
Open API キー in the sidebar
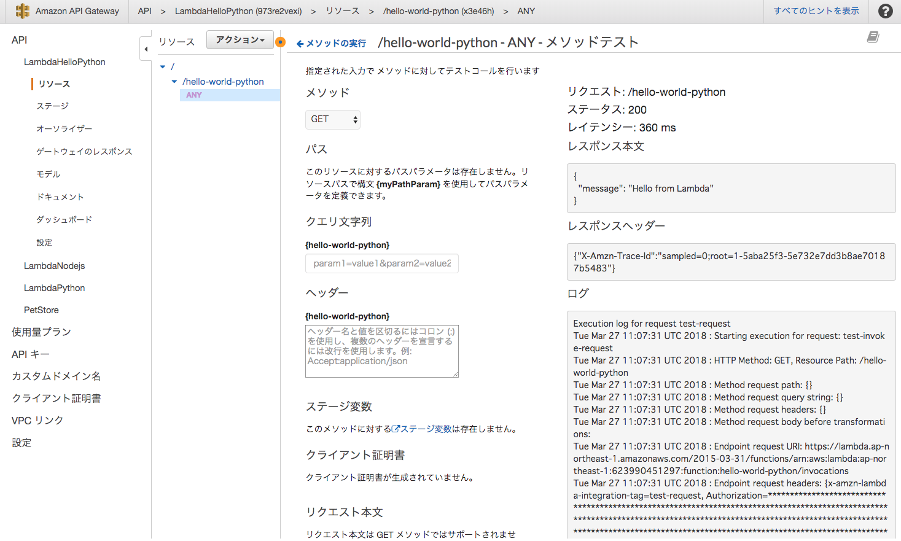(30, 354)
